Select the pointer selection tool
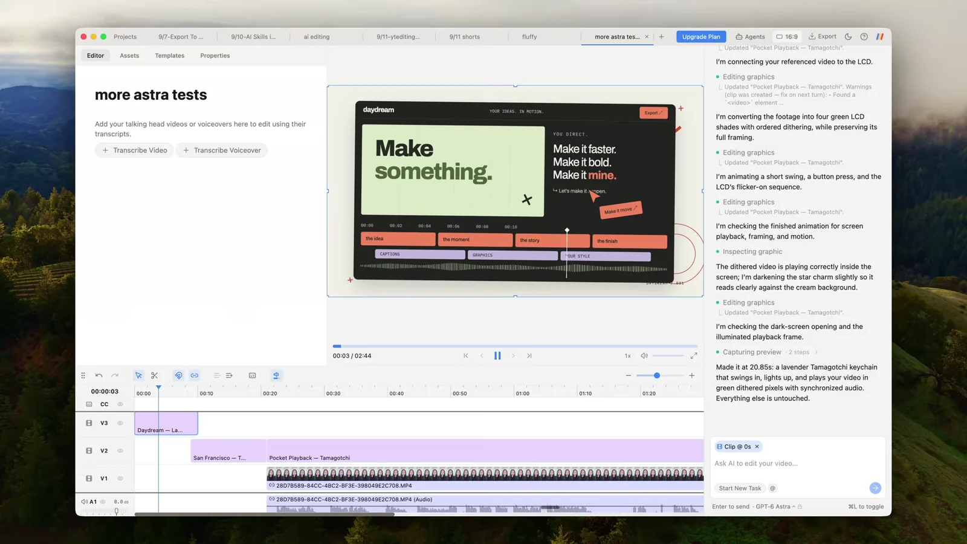 pyautogui.click(x=138, y=375)
